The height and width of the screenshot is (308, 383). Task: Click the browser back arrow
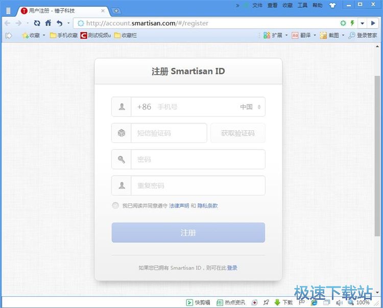[x=8, y=23]
